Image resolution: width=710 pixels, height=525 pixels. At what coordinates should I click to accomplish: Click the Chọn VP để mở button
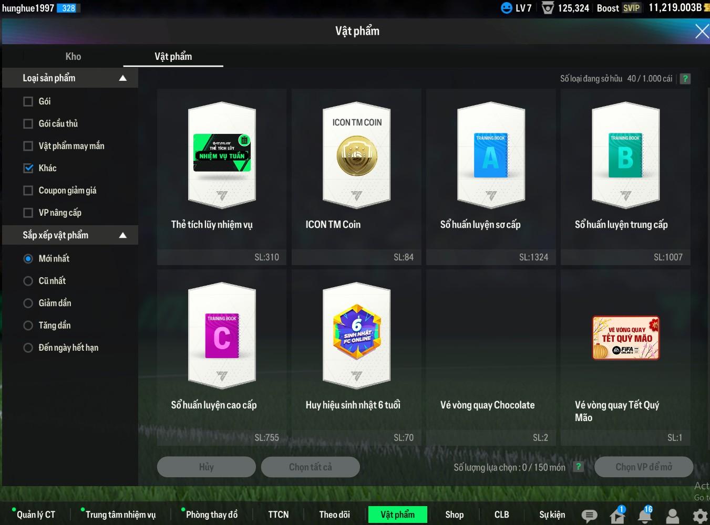click(643, 467)
